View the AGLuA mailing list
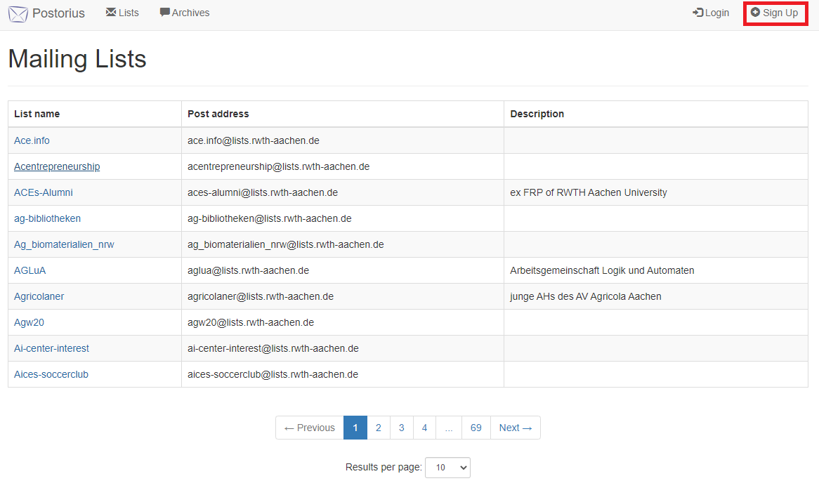This screenshot has height=495, width=819. click(x=30, y=270)
